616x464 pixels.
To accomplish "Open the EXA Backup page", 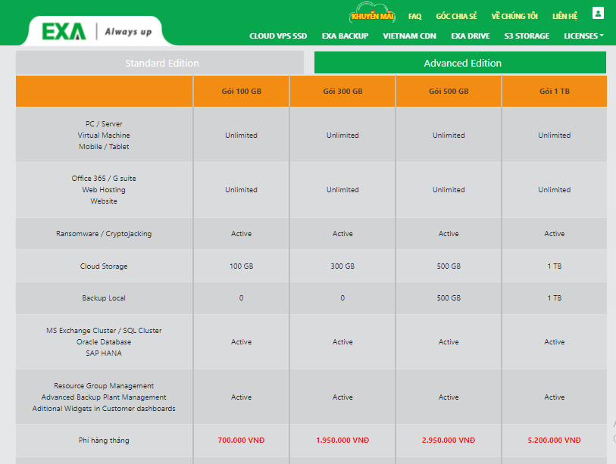I will 345,36.
